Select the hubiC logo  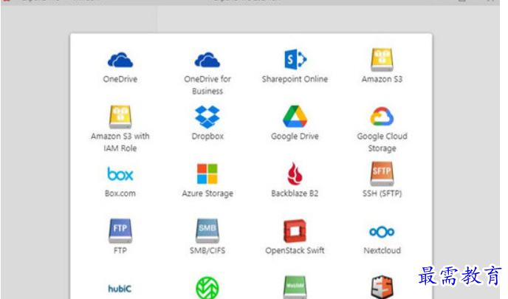[x=120, y=289]
